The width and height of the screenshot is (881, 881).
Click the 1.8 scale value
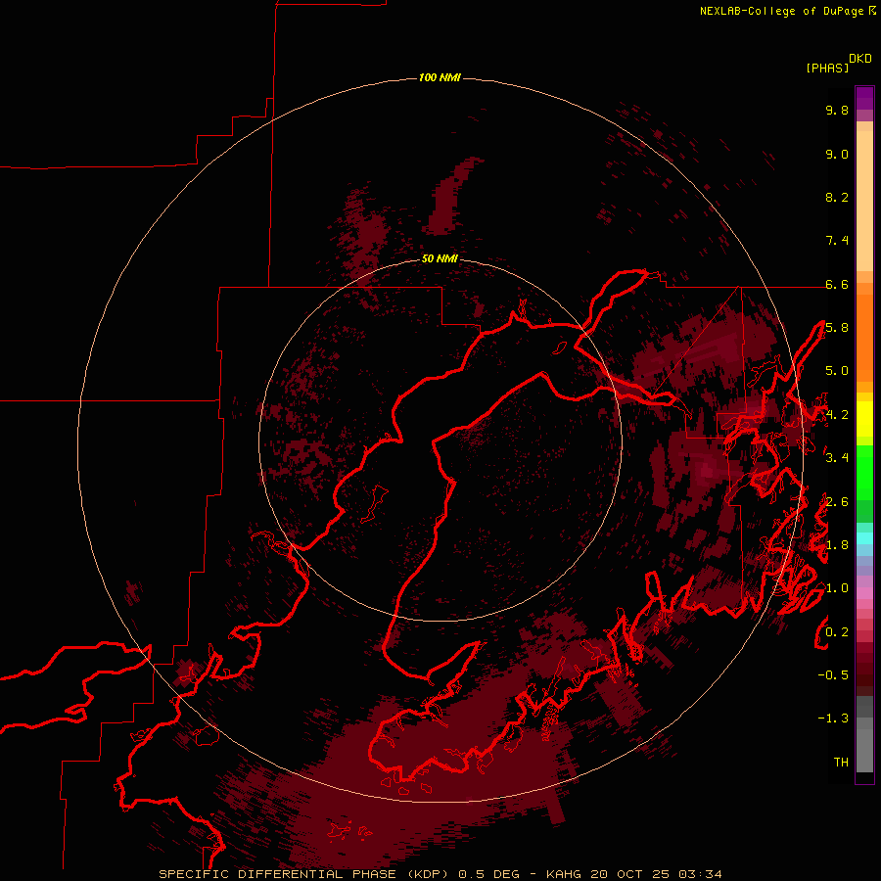tap(837, 545)
